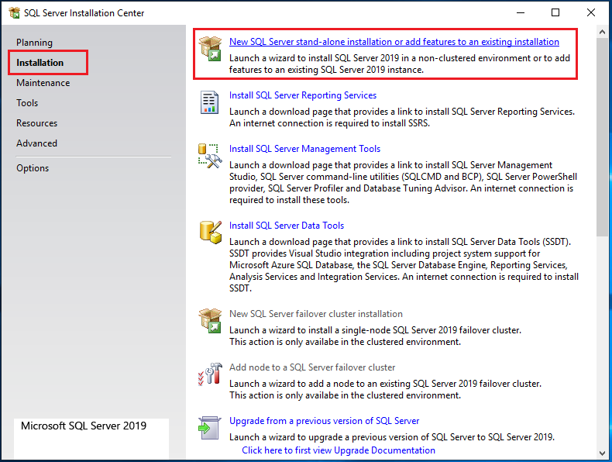The height and width of the screenshot is (462, 612).
Task: Close the Installation Center window
Action: [x=590, y=13]
